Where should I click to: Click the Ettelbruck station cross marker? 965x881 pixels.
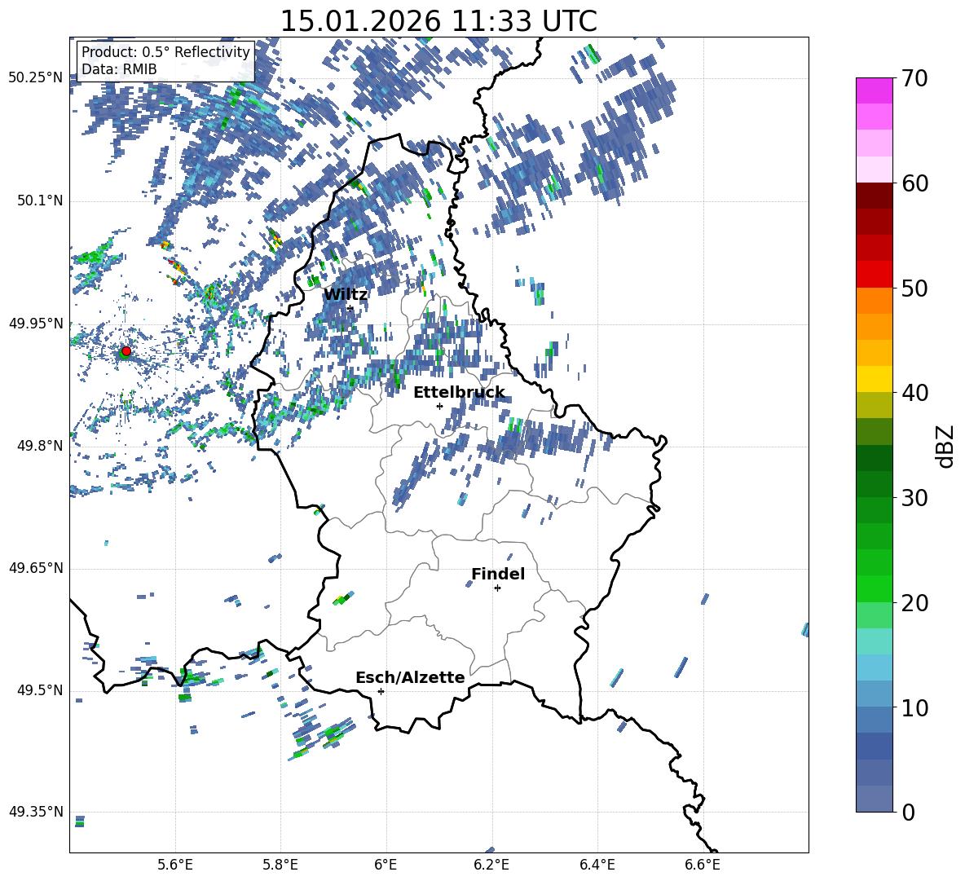(x=439, y=406)
